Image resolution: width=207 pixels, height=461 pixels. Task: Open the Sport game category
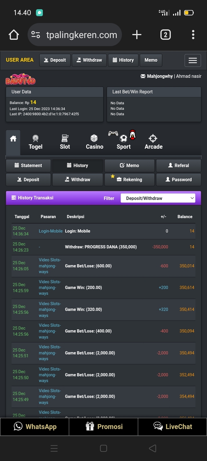[124, 142]
